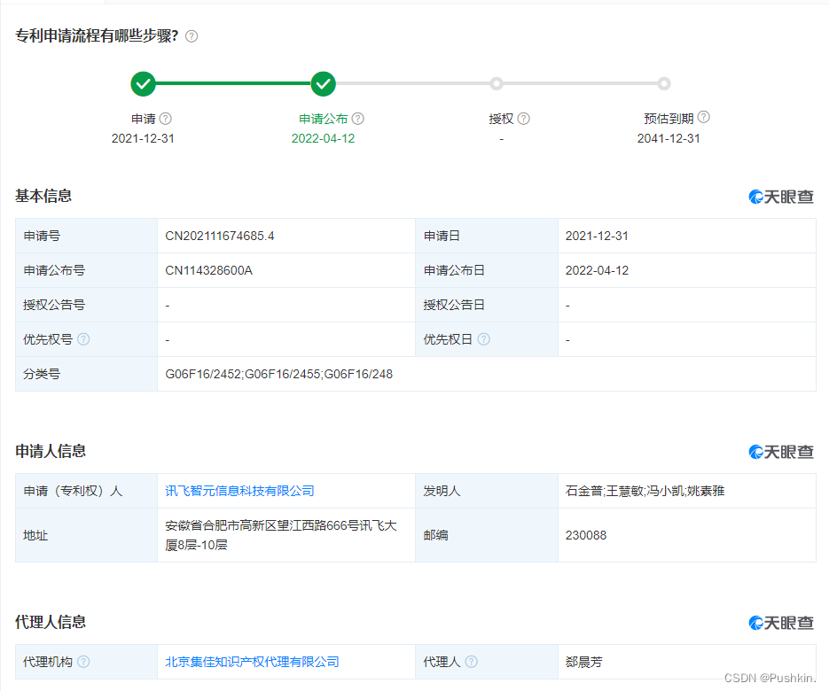Click the 基本信息 section heading
The height and width of the screenshot is (691, 829).
point(43,196)
